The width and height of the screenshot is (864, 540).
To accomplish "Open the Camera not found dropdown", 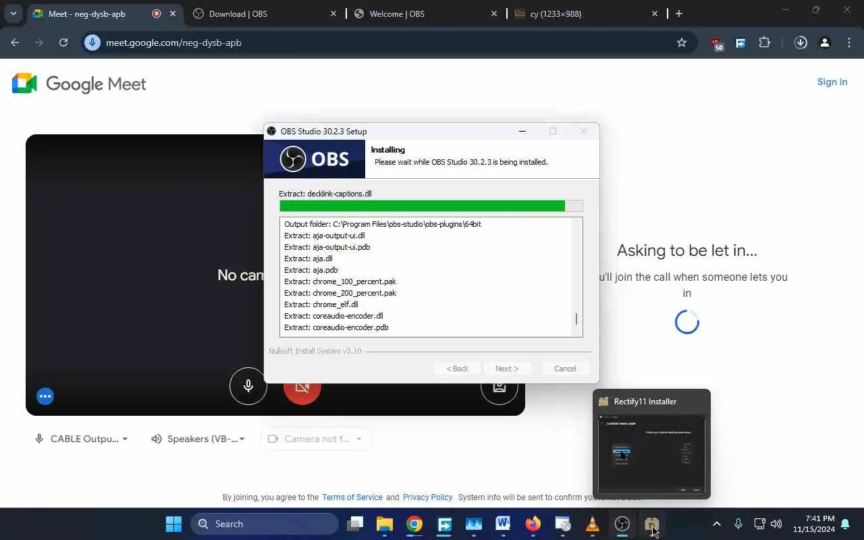I will [316, 439].
